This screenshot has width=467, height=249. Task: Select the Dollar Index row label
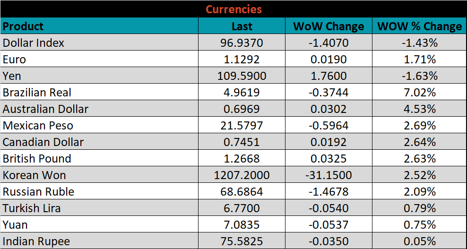coord(34,43)
